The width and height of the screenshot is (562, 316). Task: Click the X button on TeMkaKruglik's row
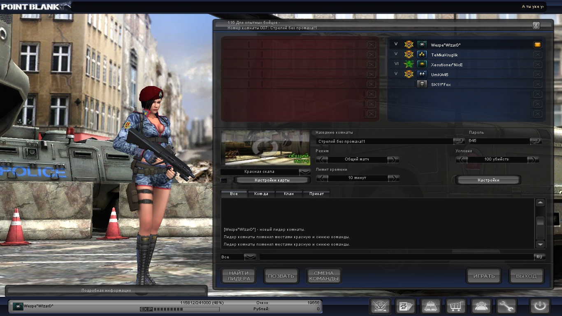tap(537, 54)
